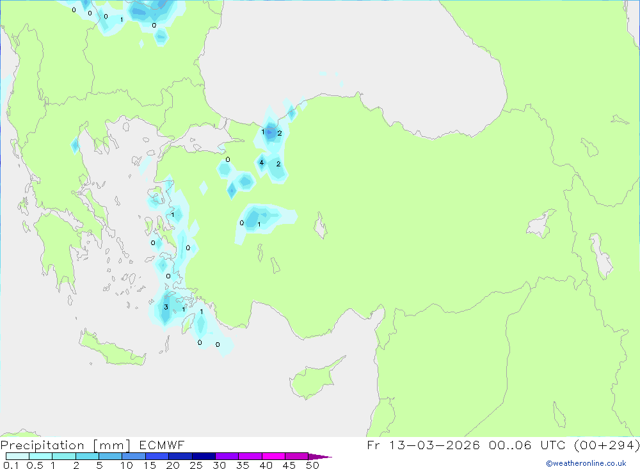Click the '45' legend scale label
The image size is (640, 469).
click(289, 465)
